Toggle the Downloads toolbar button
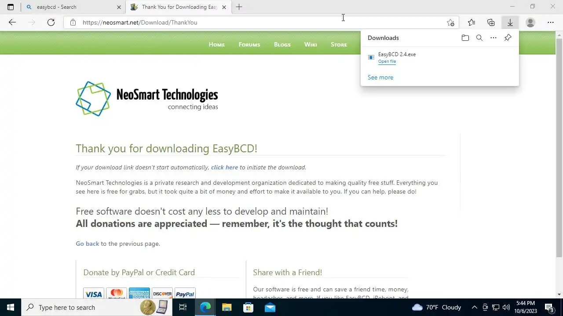 (x=510, y=22)
